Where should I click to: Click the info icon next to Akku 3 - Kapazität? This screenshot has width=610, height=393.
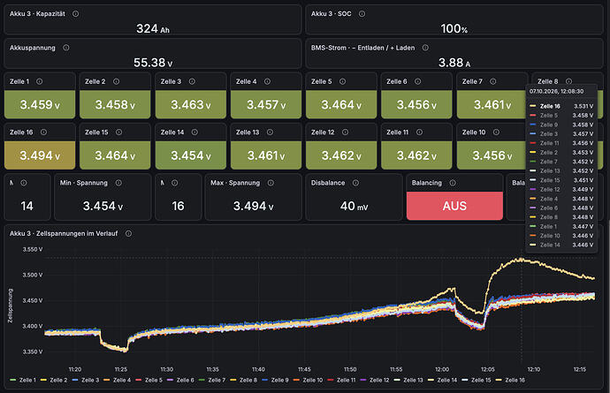[x=75, y=13]
